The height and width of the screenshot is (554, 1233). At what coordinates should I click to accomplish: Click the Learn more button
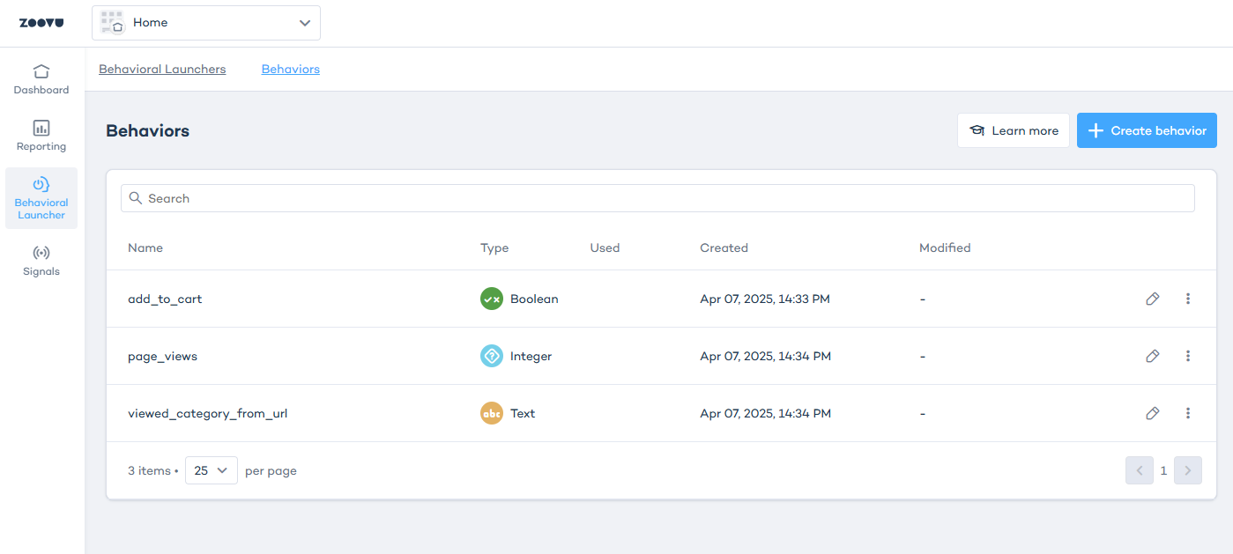click(1013, 130)
